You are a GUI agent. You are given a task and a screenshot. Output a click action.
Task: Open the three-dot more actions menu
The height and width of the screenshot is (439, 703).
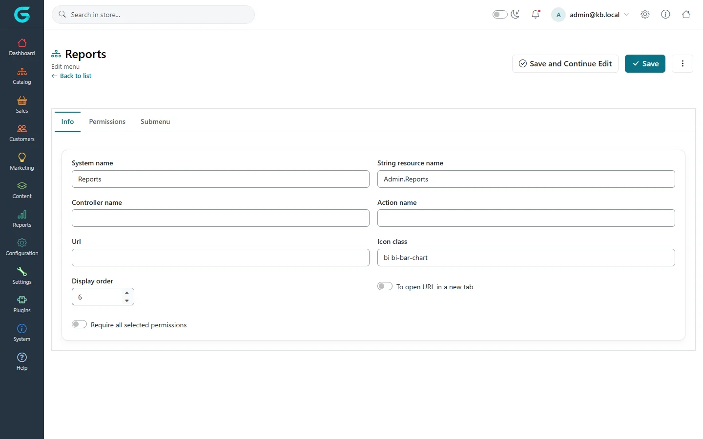click(x=682, y=63)
